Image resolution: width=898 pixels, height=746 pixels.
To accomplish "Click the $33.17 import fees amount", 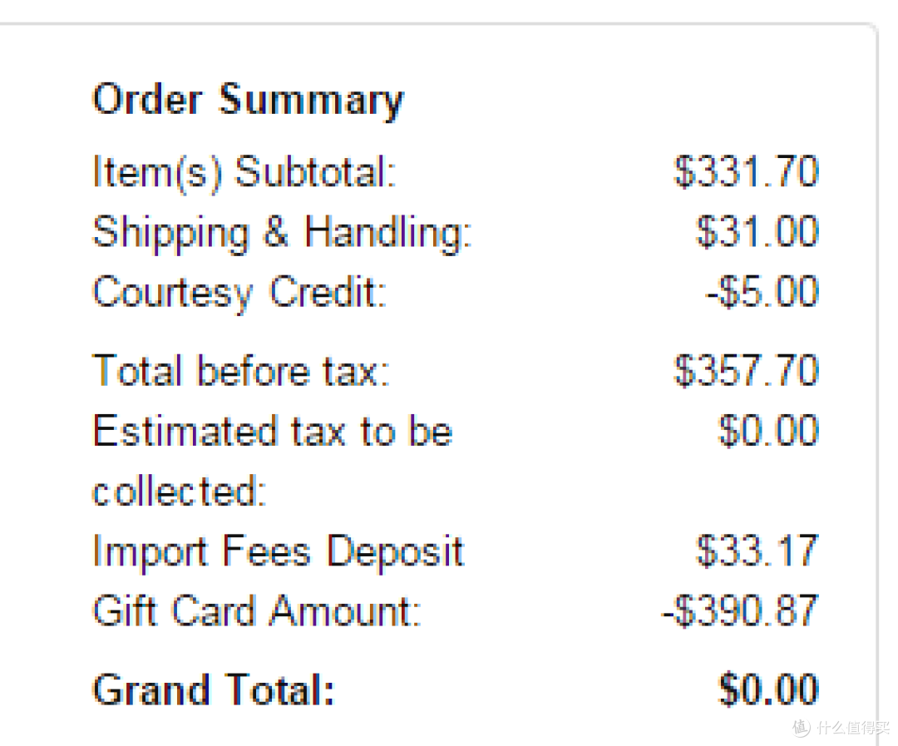I will click(757, 551).
